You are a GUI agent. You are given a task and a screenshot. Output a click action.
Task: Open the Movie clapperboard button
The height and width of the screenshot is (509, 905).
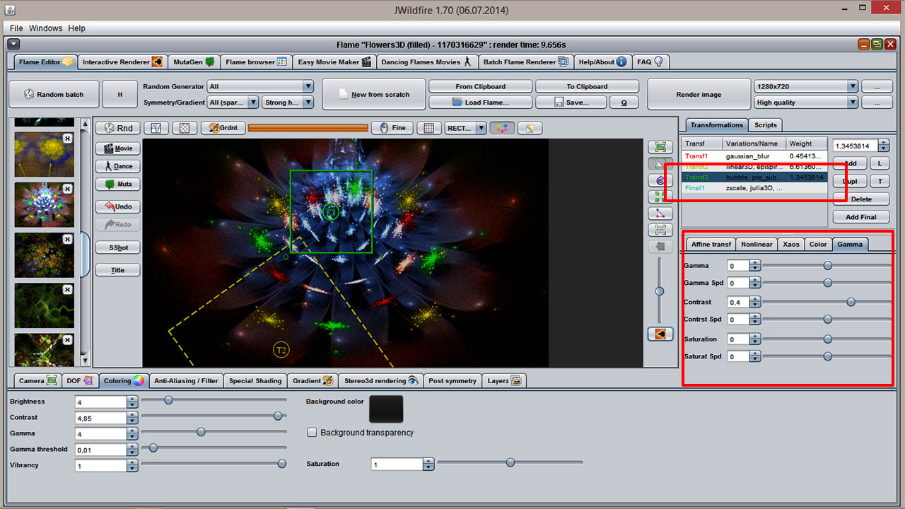(118, 148)
